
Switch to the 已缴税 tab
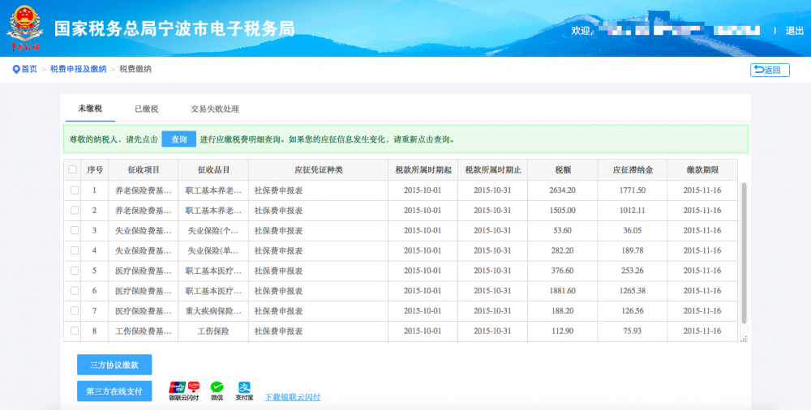point(146,109)
